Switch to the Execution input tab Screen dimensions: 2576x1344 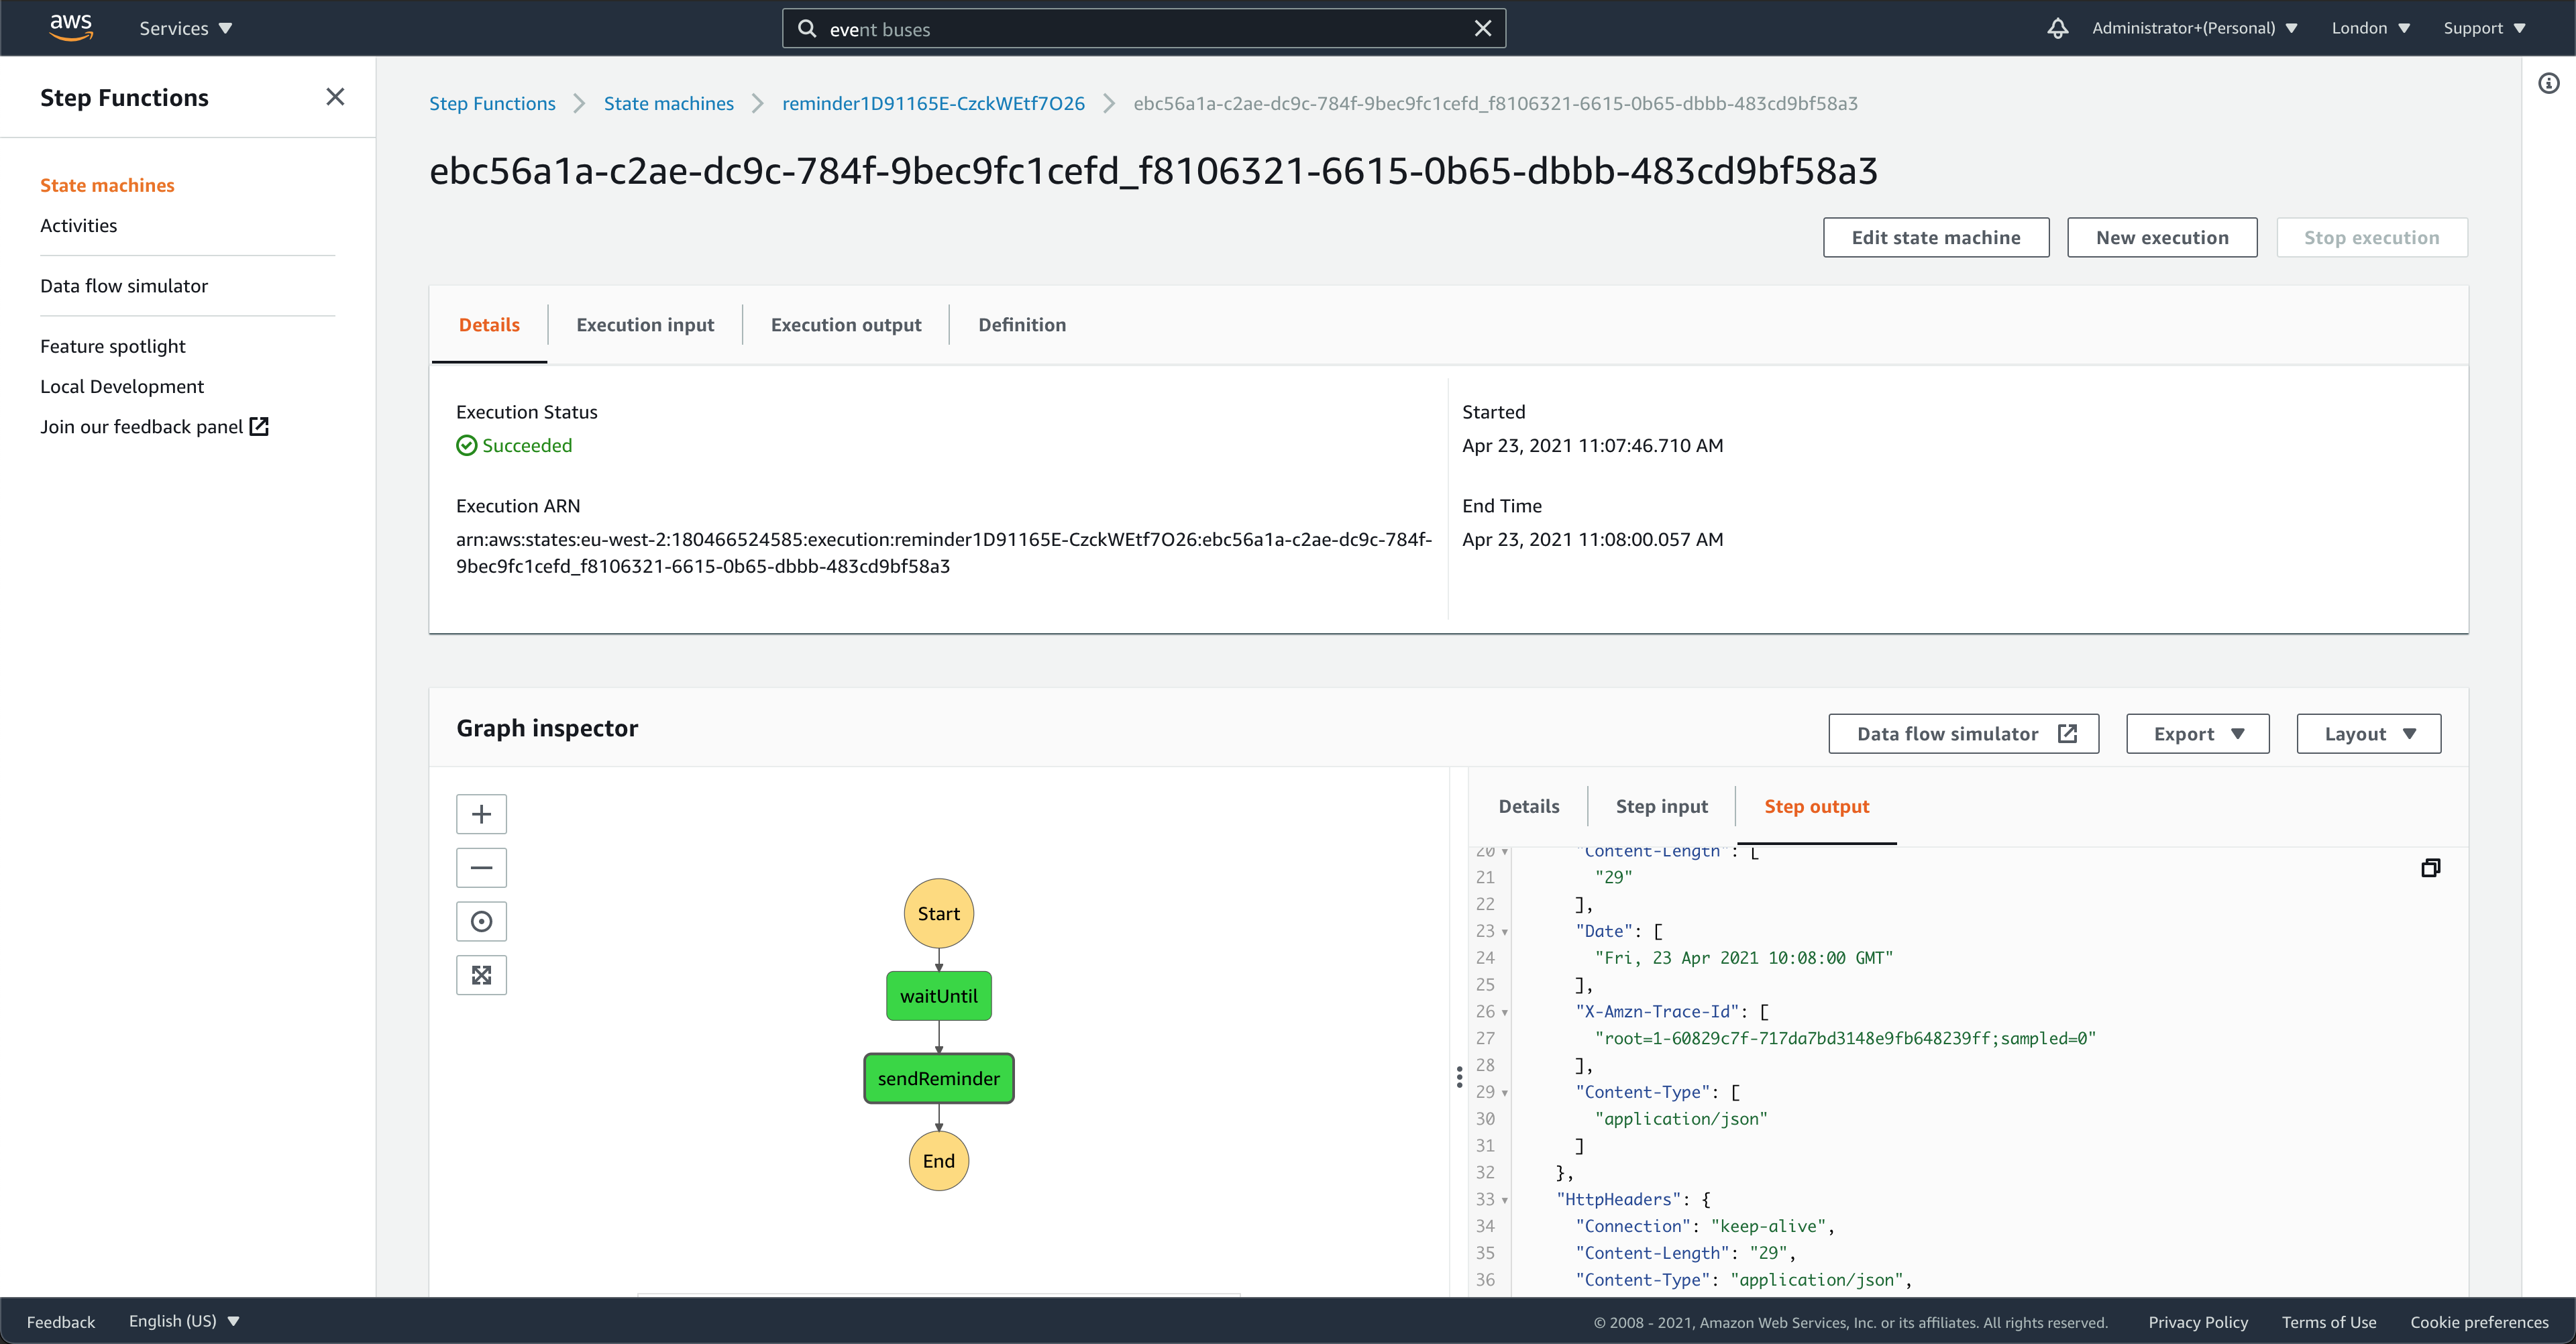point(645,324)
